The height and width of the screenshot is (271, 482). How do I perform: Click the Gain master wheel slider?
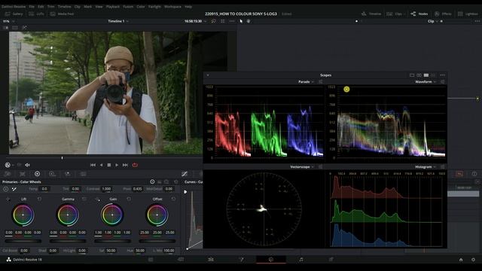pyautogui.click(x=112, y=241)
